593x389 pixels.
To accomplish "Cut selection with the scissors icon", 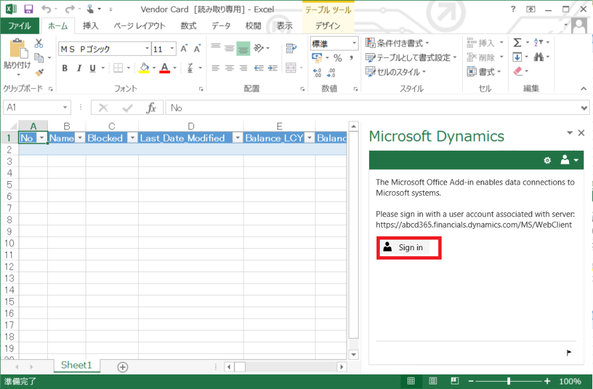I will [x=39, y=43].
